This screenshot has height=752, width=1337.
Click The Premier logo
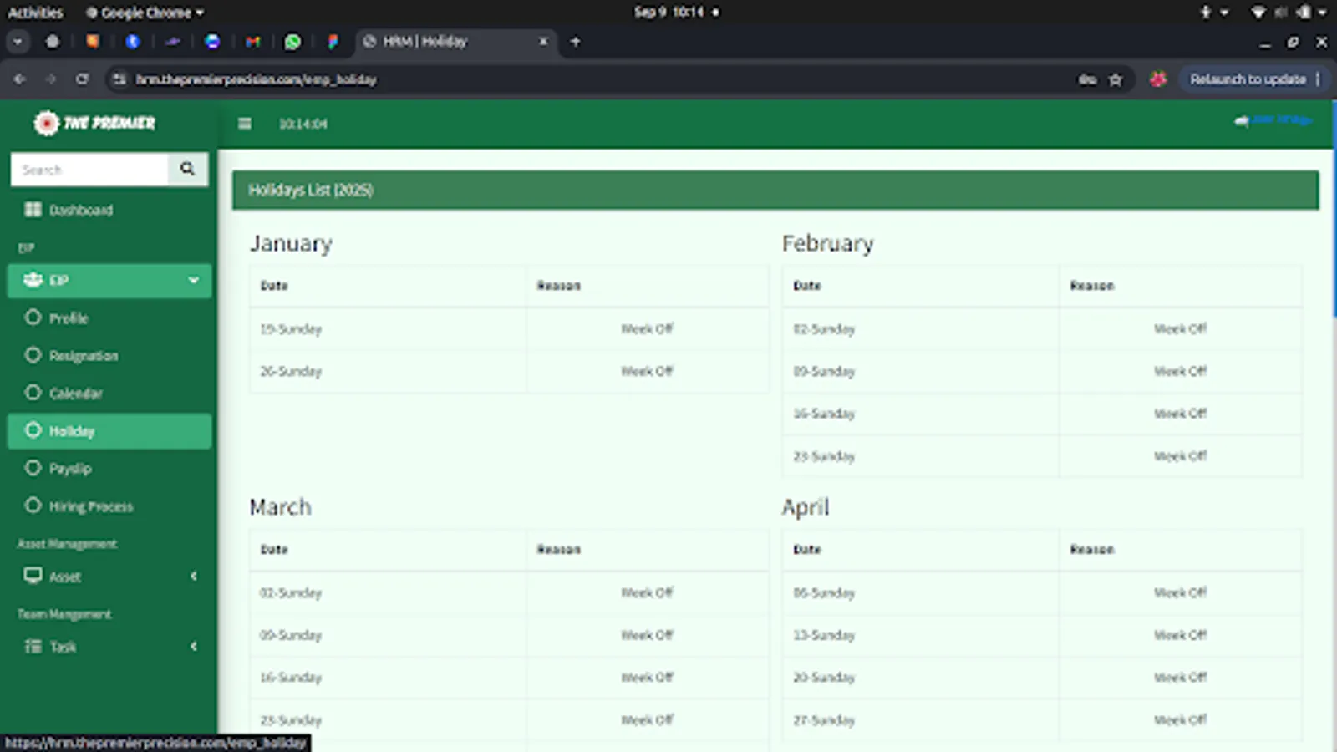(94, 123)
